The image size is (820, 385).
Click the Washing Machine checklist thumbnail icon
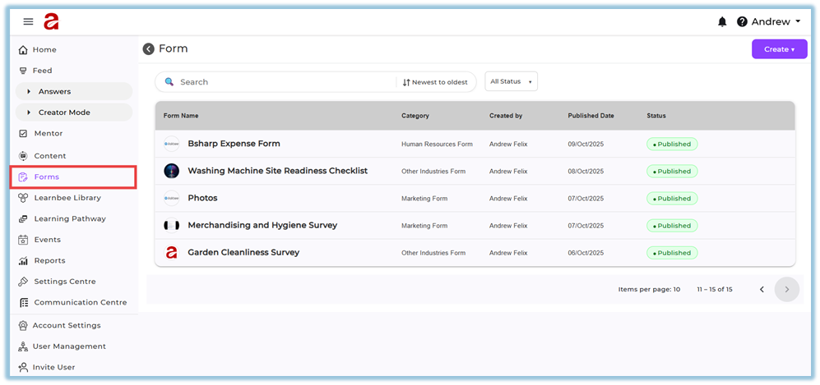(x=171, y=171)
